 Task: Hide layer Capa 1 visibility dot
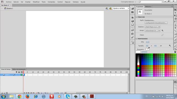pyautogui.click(x=17, y=75)
